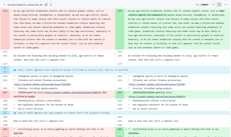
Task: Open the left-side gambling answer/9910779 link
Action: tap(73, 93)
